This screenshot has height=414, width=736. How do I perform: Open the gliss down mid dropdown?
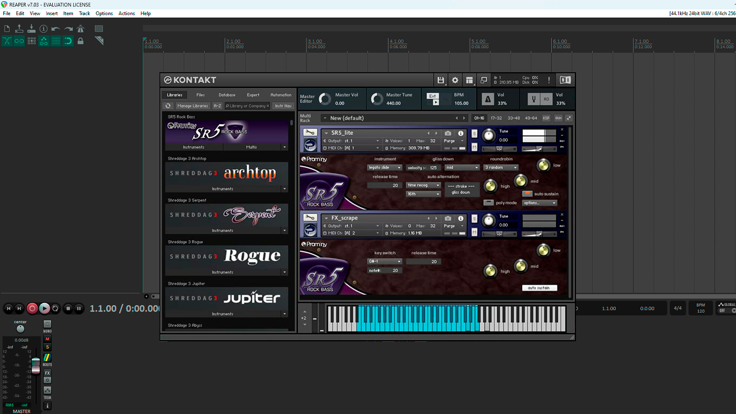pos(462,168)
